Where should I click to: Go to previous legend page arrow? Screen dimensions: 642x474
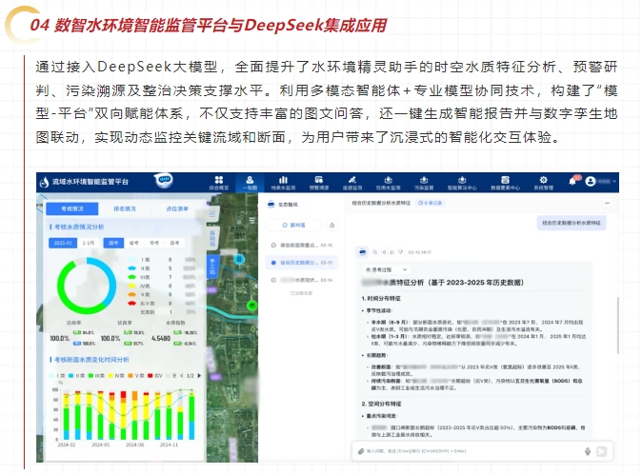(181, 375)
